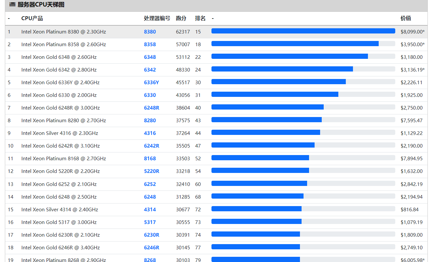This screenshot has width=433, height=262.
Task: Select Intel Xeon Platinum 8168 @ 2.70GHz name
Action: [64, 159]
